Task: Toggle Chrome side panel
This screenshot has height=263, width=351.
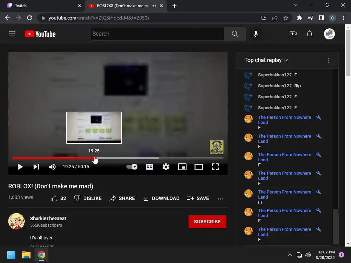Action: (x=322, y=18)
